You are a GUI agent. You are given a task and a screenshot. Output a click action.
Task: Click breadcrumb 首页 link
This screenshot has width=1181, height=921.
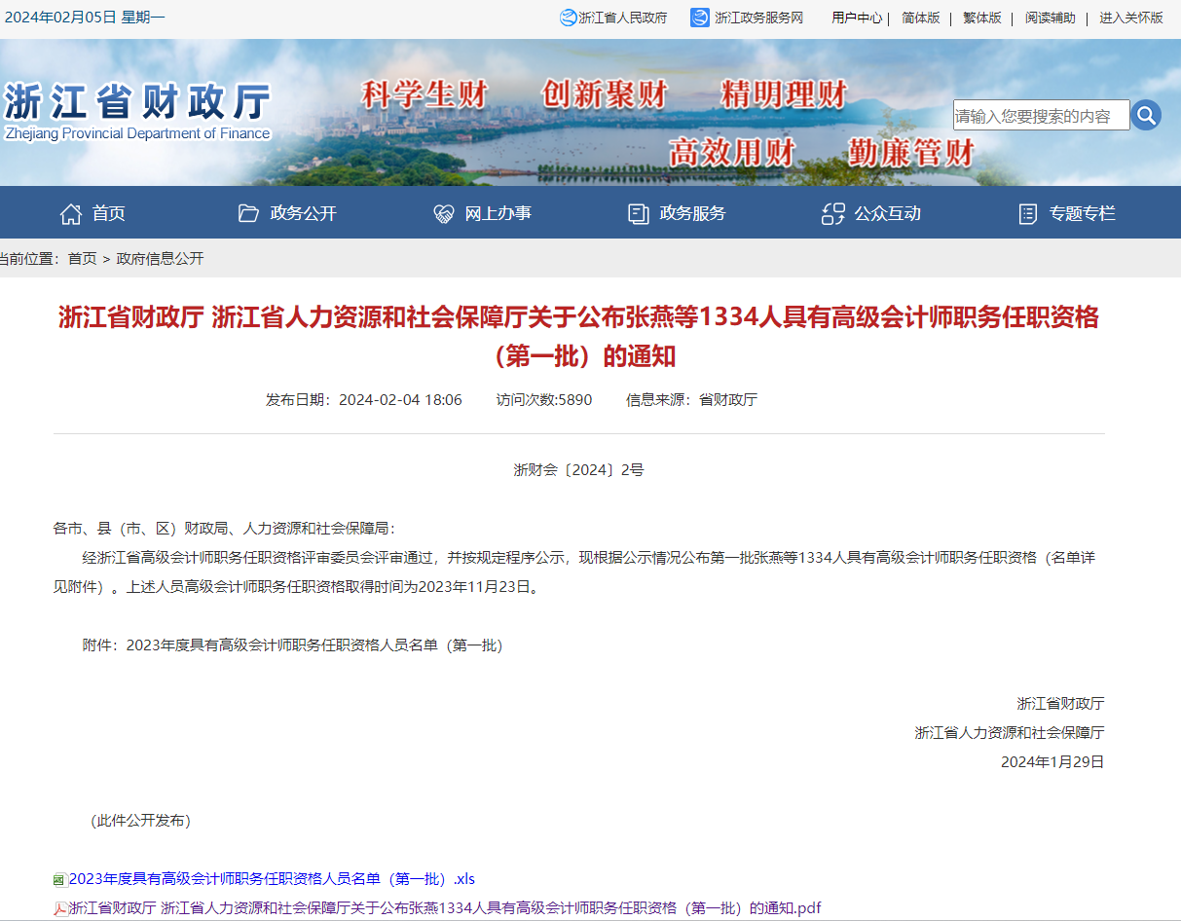coord(83,258)
